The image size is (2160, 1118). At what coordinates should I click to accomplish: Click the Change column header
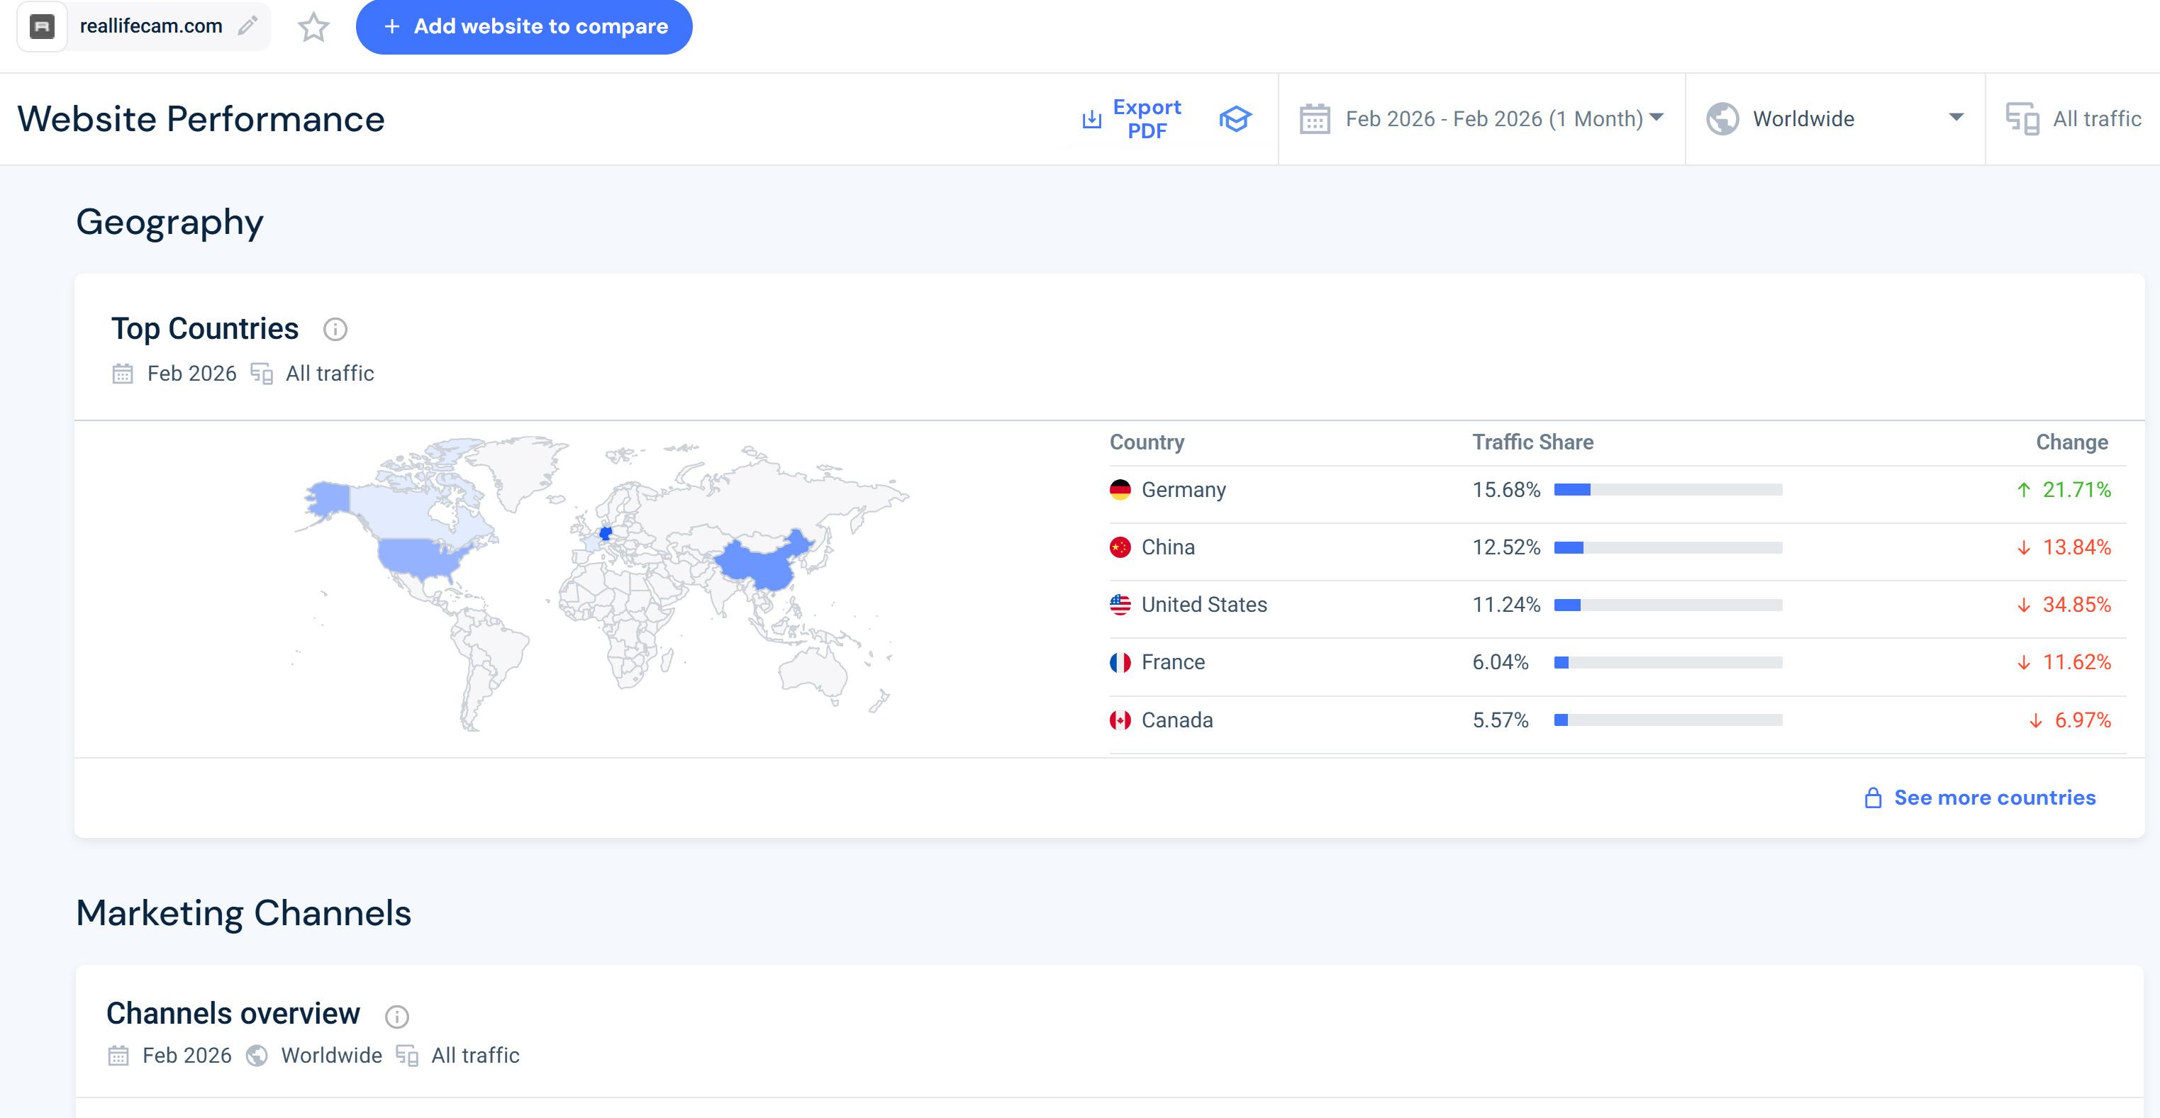[x=2071, y=442]
